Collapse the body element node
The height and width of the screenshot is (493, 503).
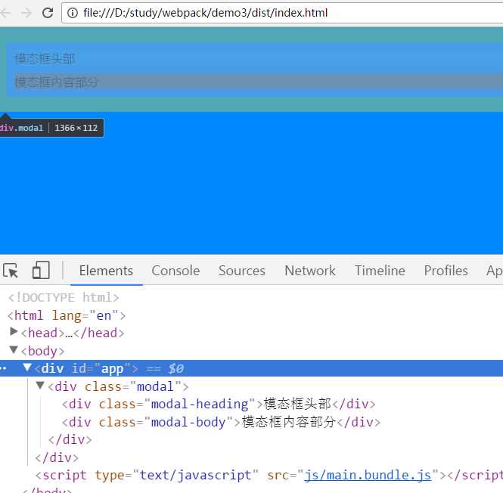click(14, 349)
